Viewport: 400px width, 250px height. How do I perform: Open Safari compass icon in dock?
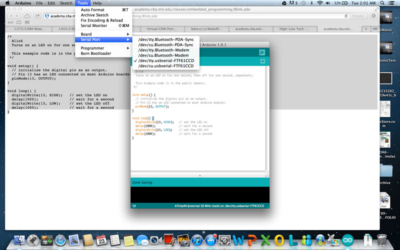click(x=60, y=240)
